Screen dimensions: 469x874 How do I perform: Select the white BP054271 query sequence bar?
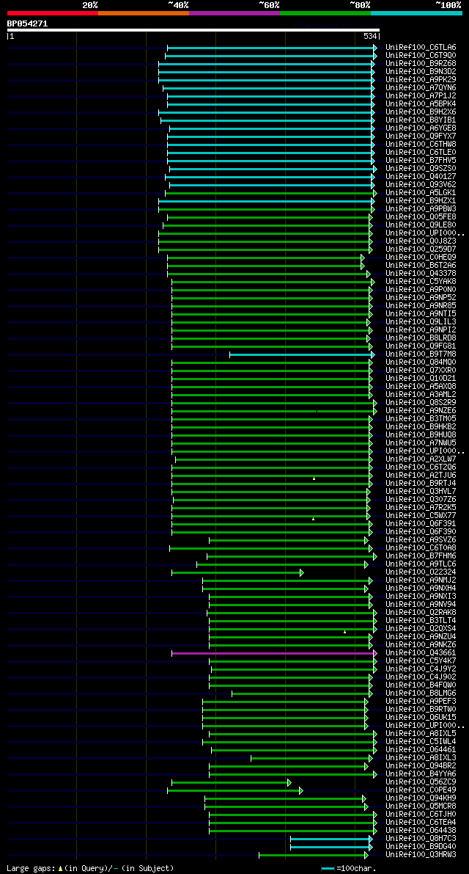tap(193, 30)
